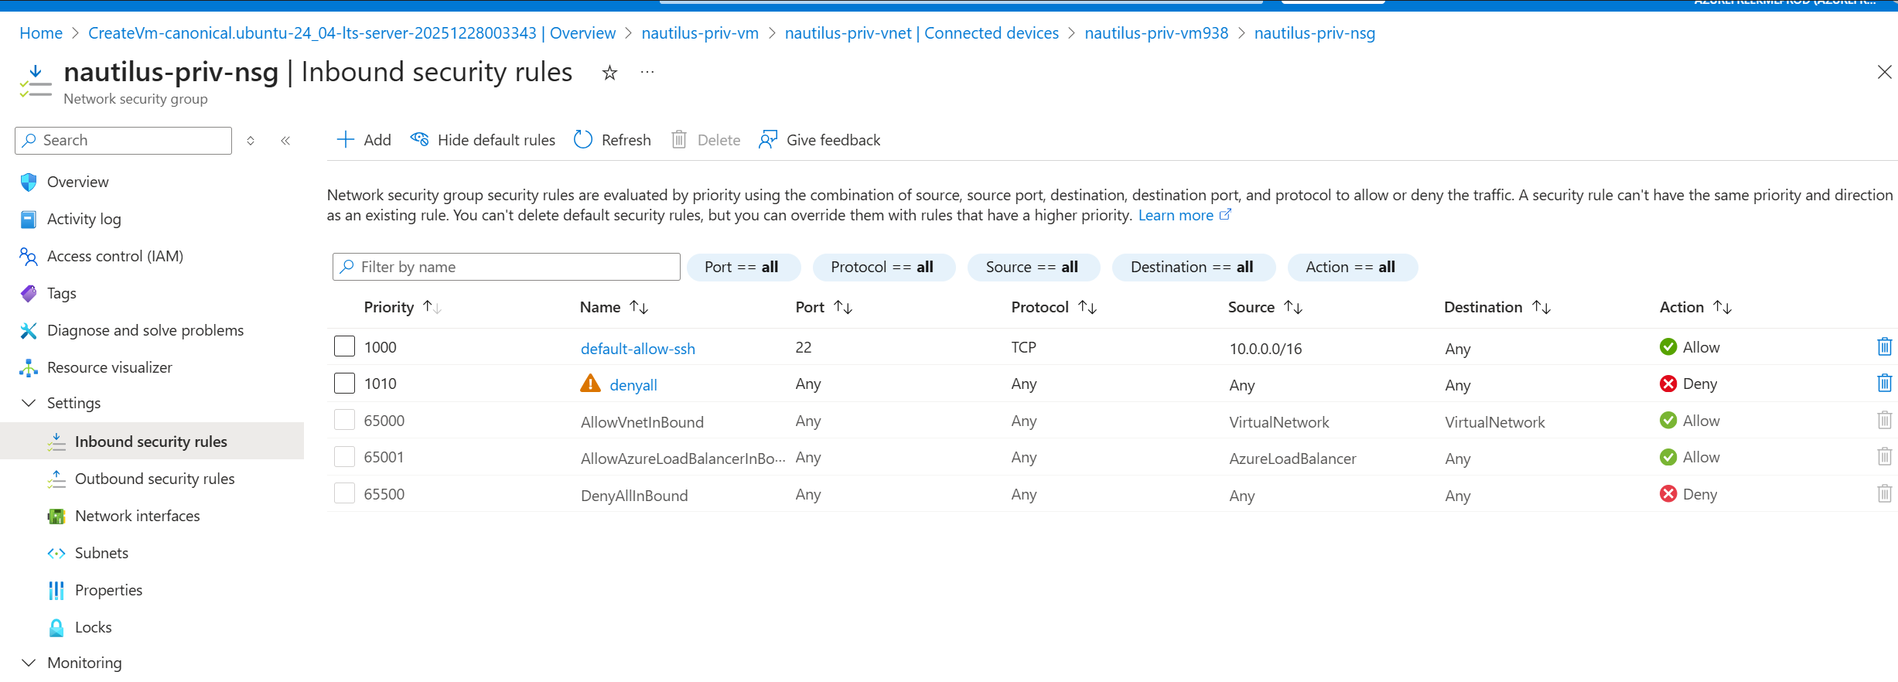This screenshot has width=1898, height=682.
Task: Click the Refresh icon in toolbar
Action: pyautogui.click(x=583, y=140)
